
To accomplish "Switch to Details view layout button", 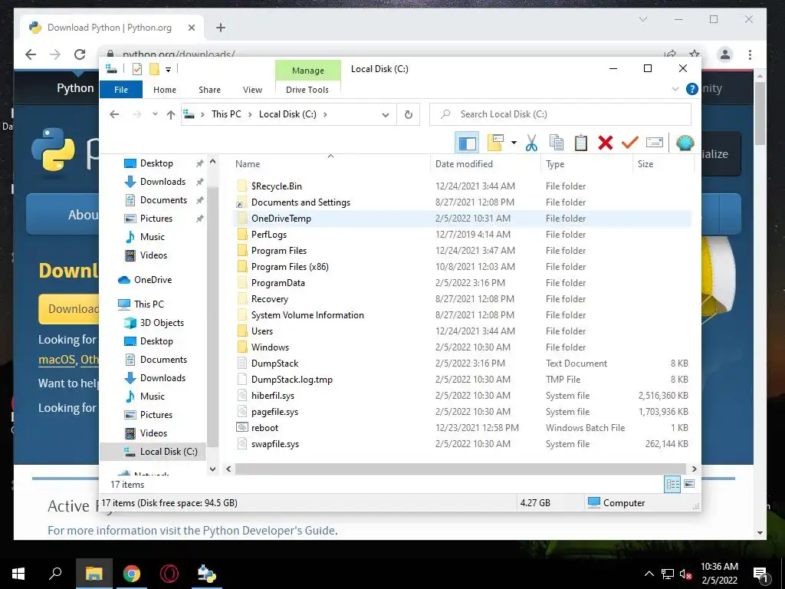I will point(672,485).
